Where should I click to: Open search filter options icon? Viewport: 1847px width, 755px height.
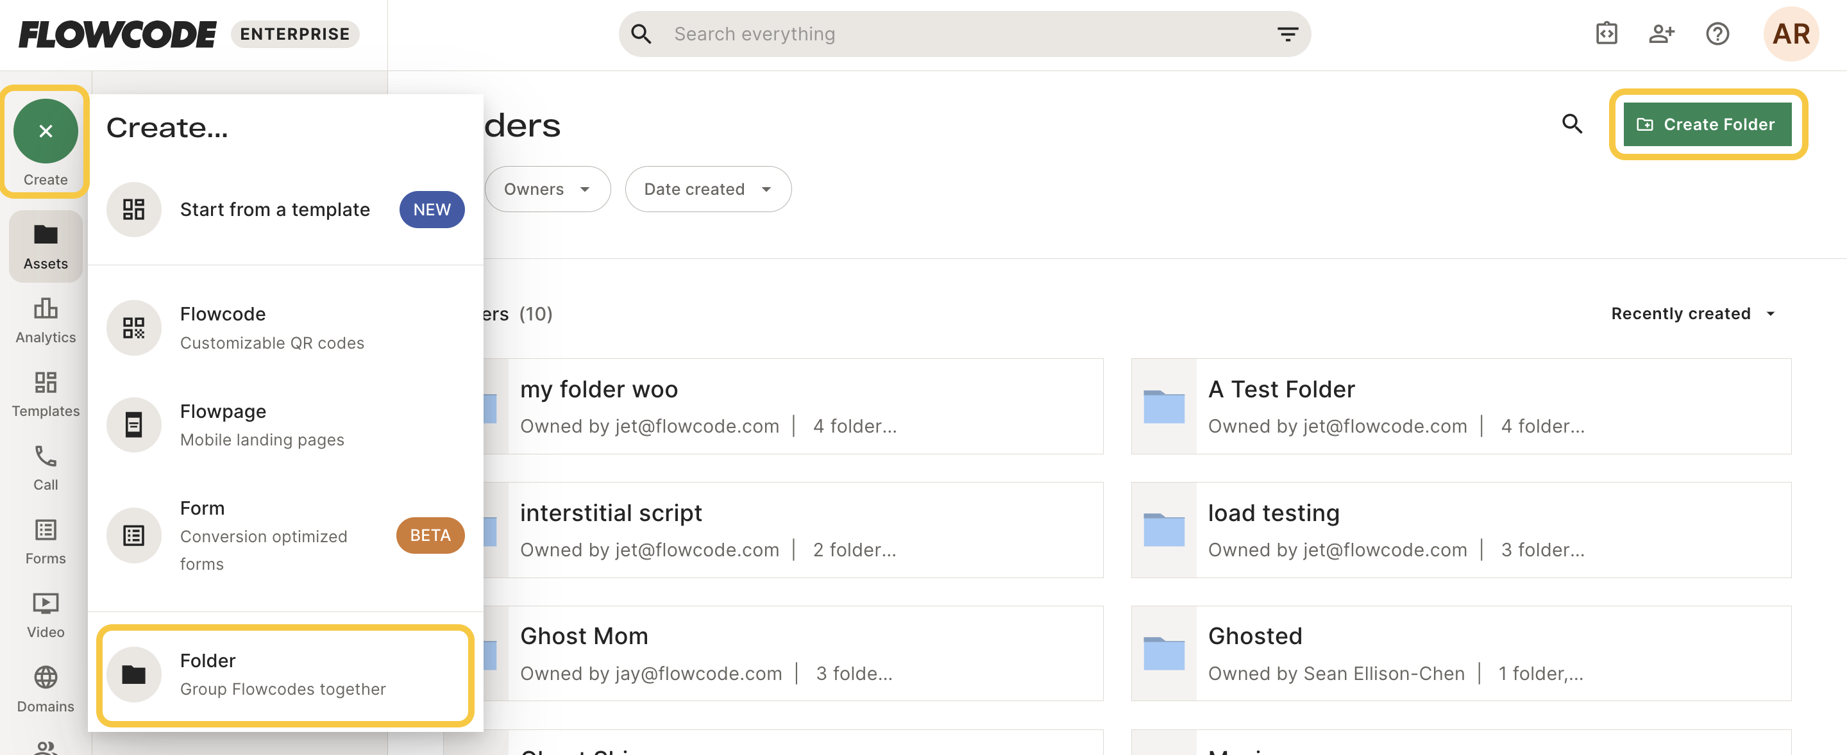click(1288, 34)
